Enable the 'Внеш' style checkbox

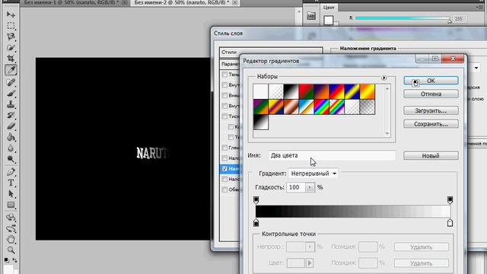click(x=224, y=95)
